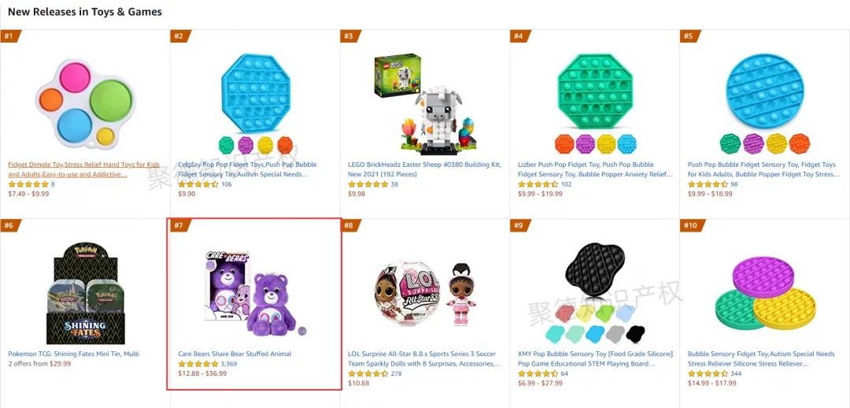This screenshot has height=408, width=850.
Task: Open the green Lizber pop fidget image
Action: tap(595, 104)
